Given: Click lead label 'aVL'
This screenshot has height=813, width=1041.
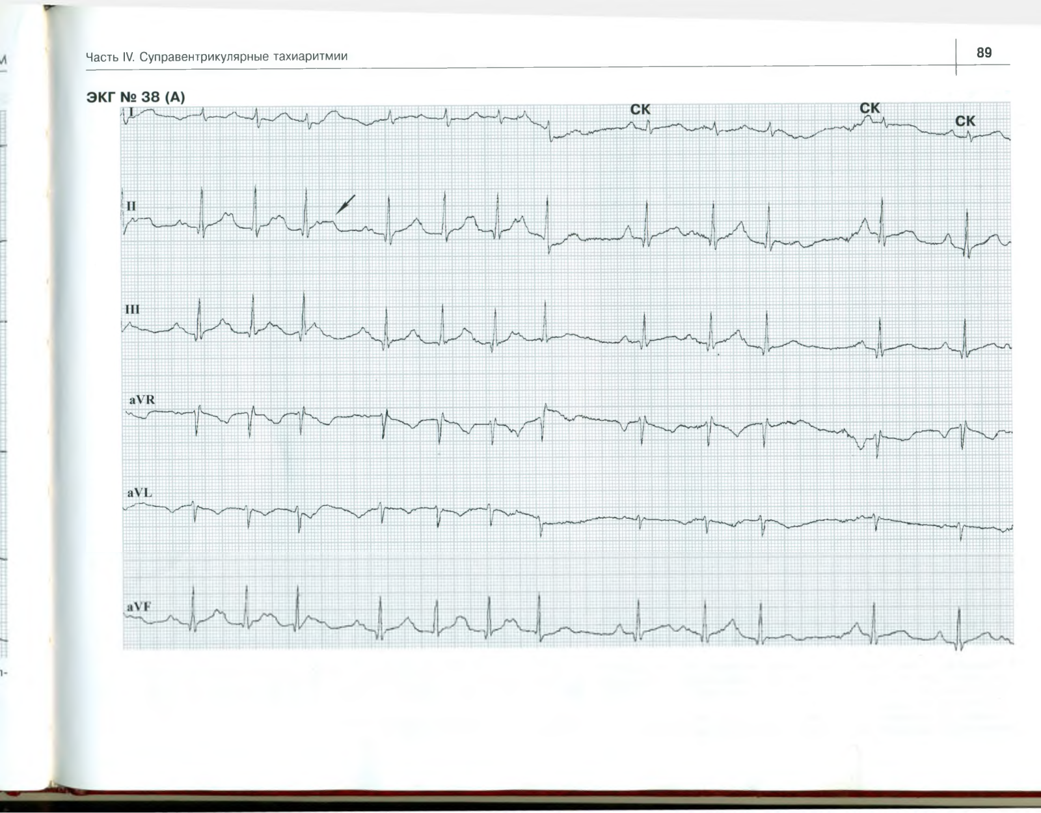Looking at the screenshot, I should coord(139,493).
